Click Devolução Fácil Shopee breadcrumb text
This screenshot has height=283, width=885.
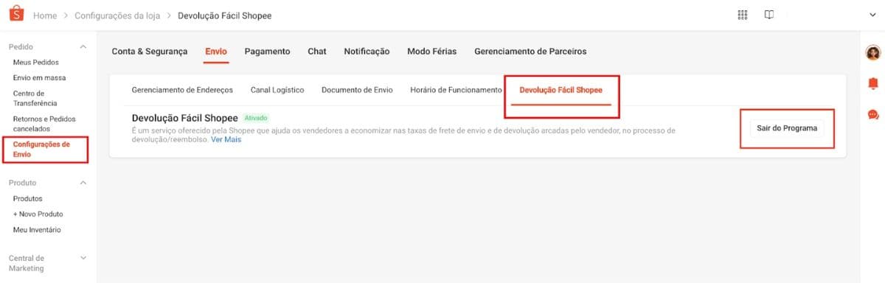(x=225, y=15)
